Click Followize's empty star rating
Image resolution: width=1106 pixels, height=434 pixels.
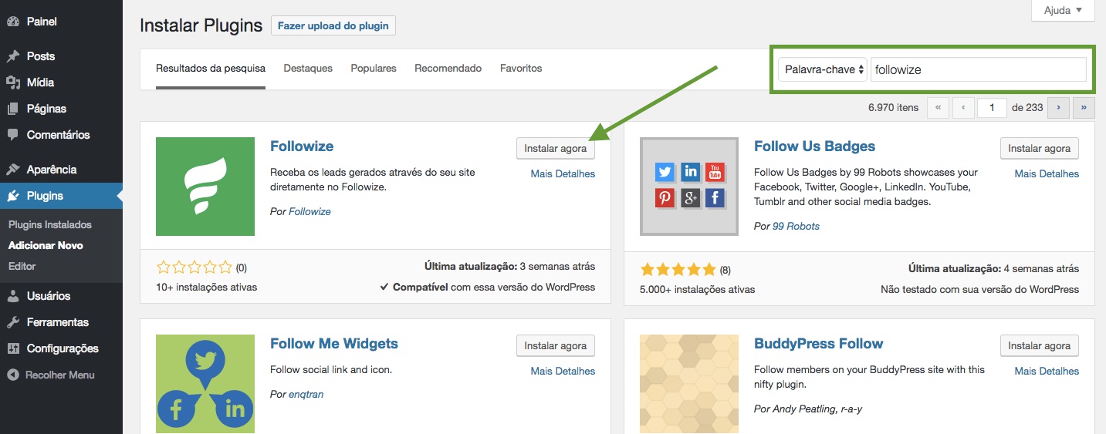(194, 267)
